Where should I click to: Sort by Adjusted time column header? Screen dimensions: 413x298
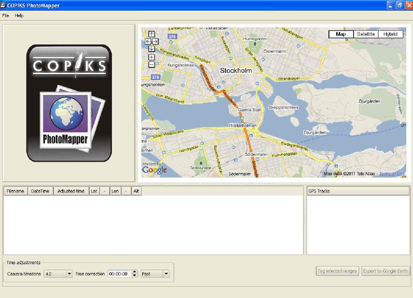point(71,191)
